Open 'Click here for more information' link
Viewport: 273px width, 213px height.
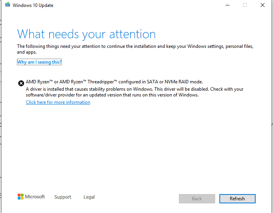pos(58,102)
